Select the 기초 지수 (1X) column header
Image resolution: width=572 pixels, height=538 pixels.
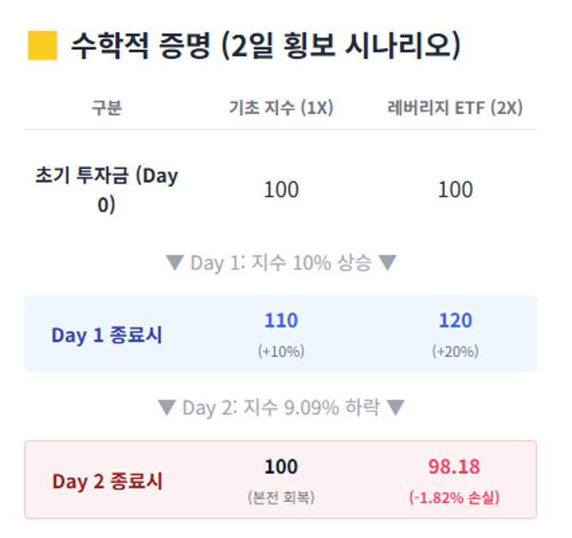pos(281,107)
